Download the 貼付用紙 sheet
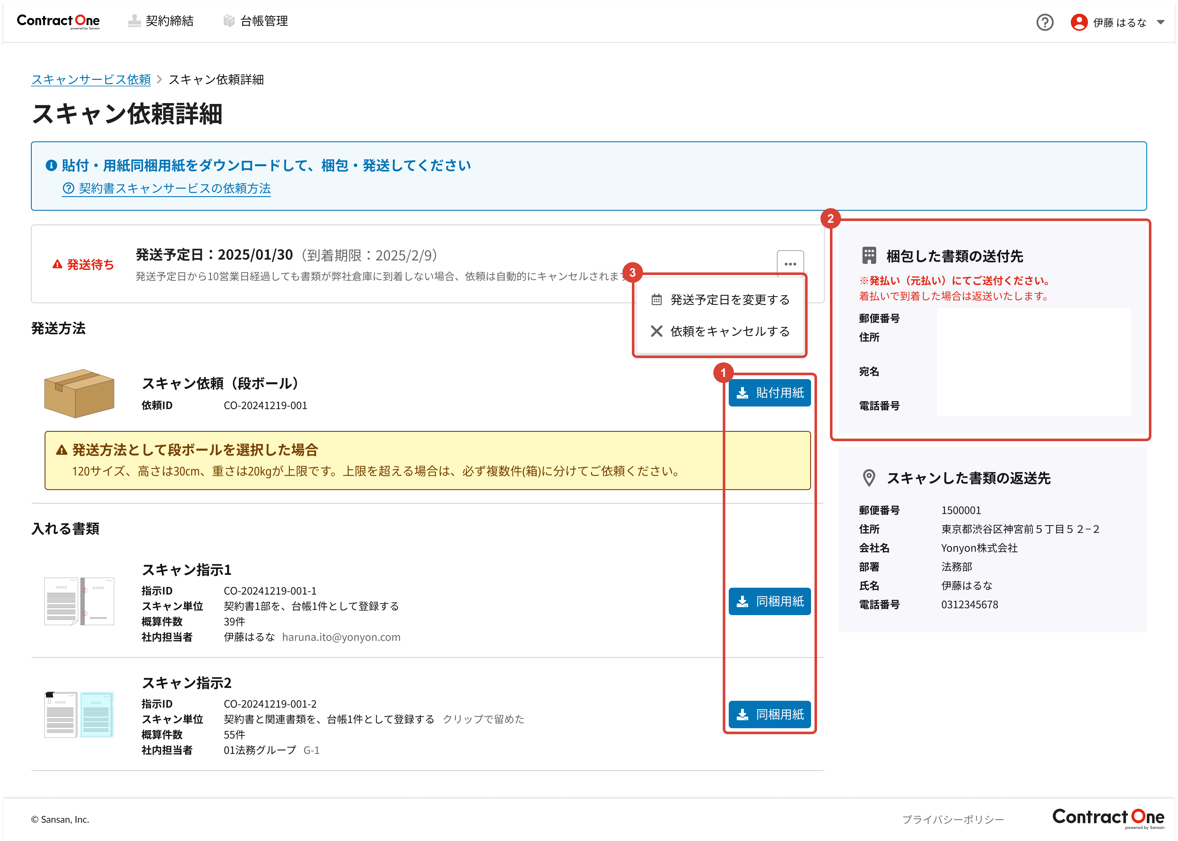Viewport: 1178px width, 841px height. tap(769, 393)
